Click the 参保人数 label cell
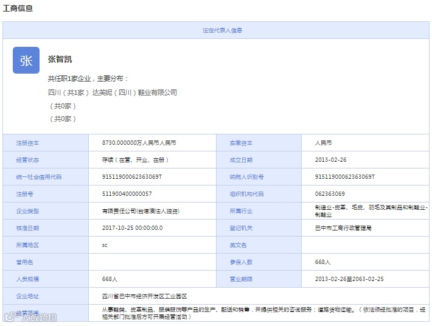The image size is (432, 326). tap(259, 262)
